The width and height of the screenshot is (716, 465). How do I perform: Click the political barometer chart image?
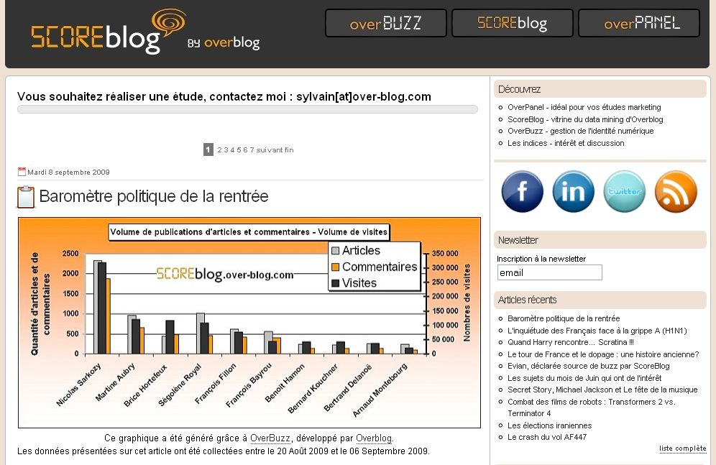[x=249, y=323]
